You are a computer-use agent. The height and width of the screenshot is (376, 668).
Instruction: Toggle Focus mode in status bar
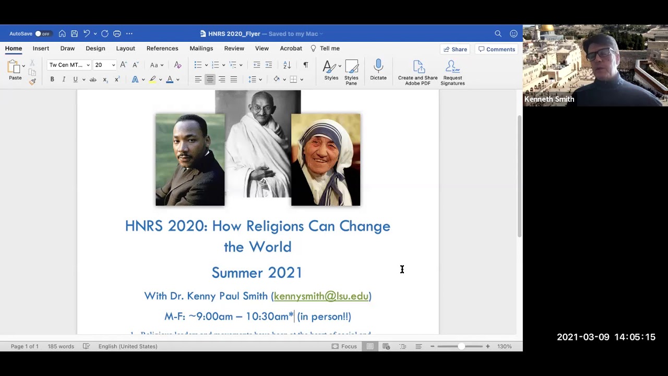click(x=344, y=346)
